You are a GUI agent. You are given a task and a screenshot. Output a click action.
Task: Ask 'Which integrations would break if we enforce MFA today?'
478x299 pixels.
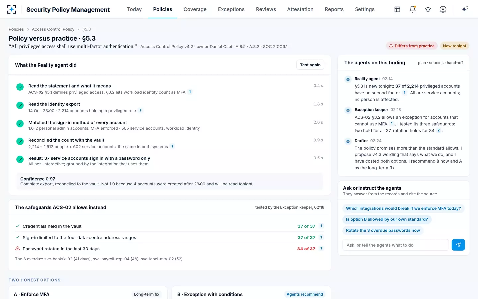coord(403,208)
